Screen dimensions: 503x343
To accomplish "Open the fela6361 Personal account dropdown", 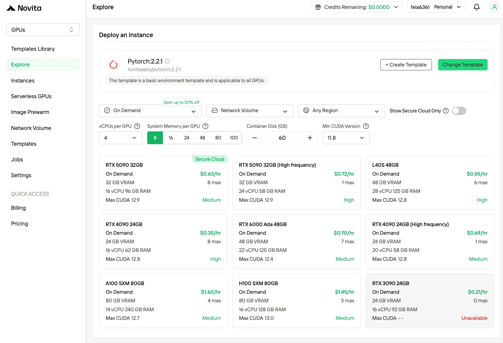I will coord(436,7).
